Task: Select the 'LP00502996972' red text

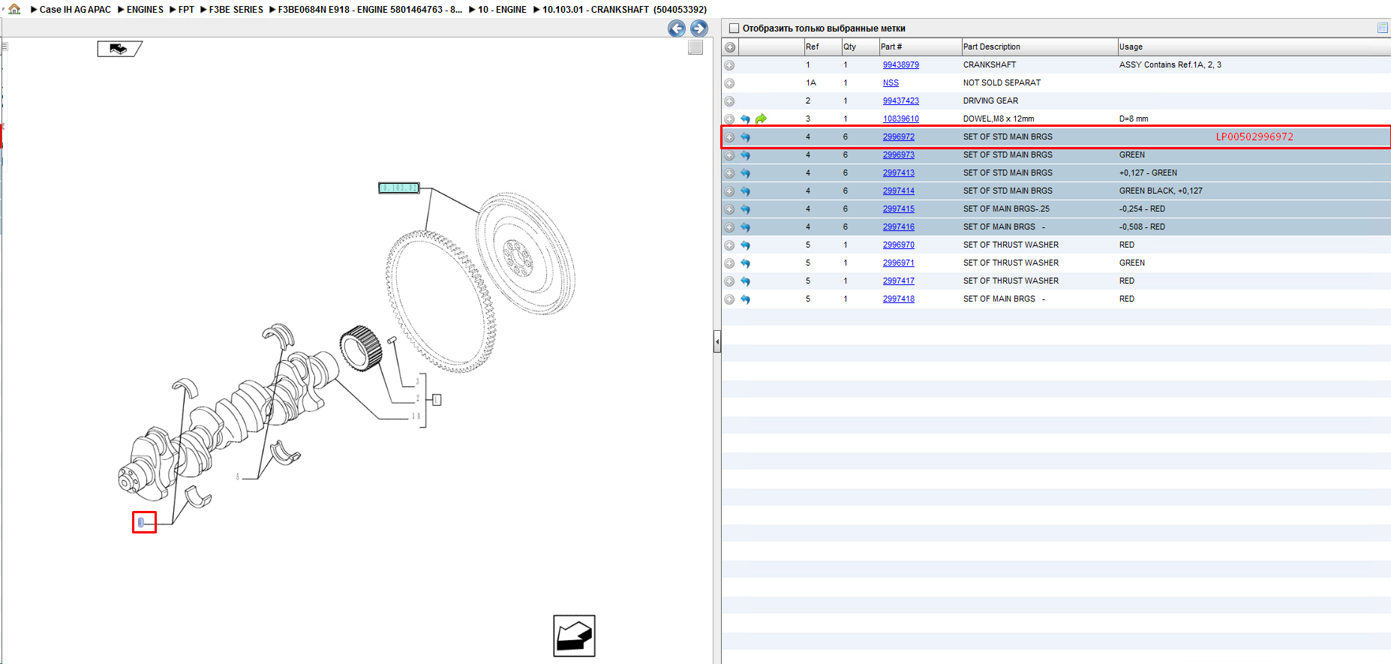Action: (1254, 137)
